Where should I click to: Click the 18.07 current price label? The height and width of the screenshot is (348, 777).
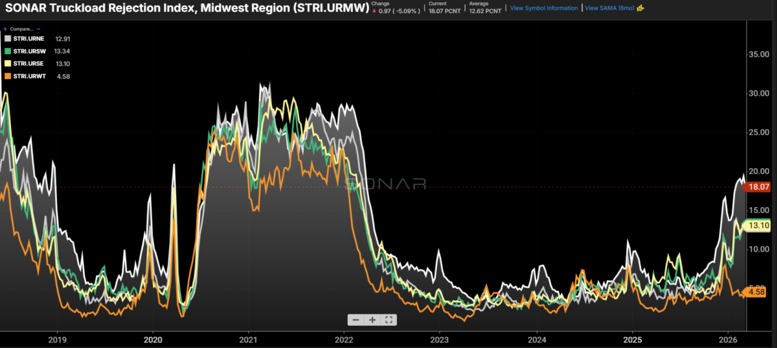[758, 186]
